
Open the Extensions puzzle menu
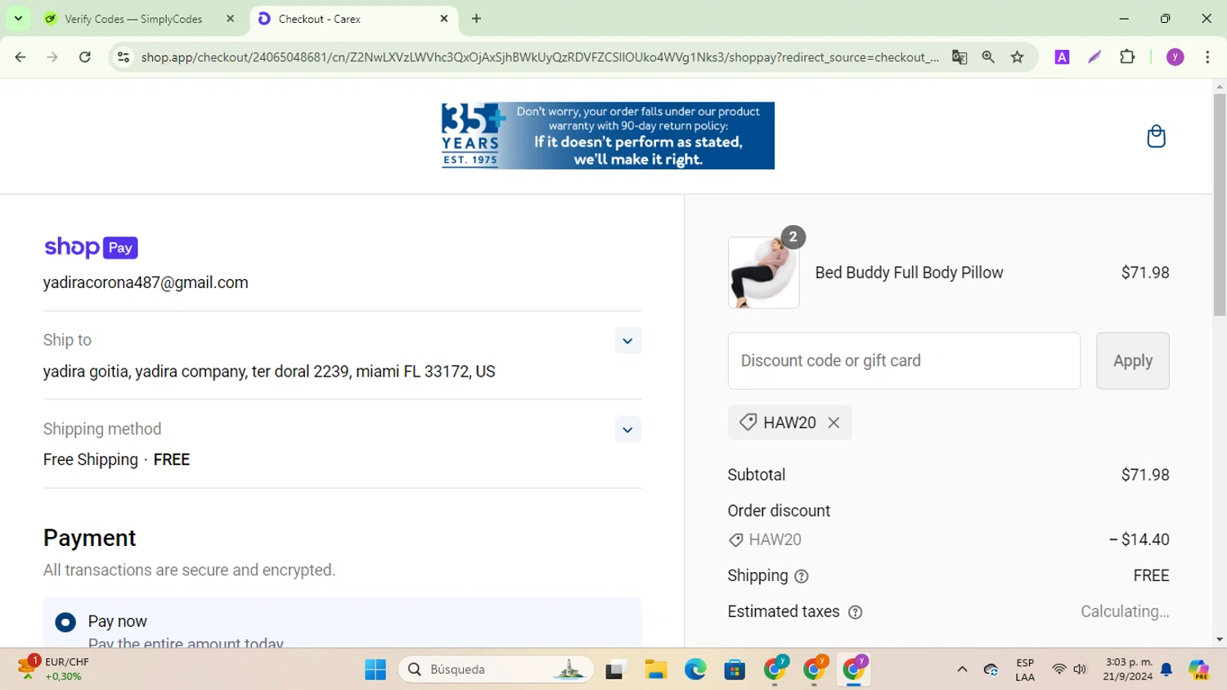point(1127,57)
